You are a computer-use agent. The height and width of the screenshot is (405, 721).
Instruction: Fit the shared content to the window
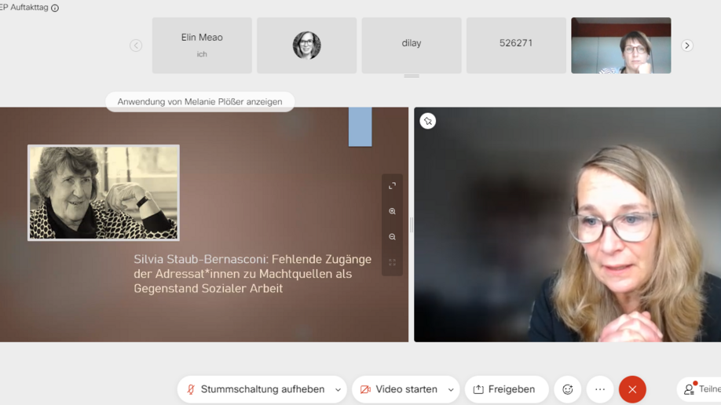[x=392, y=262]
